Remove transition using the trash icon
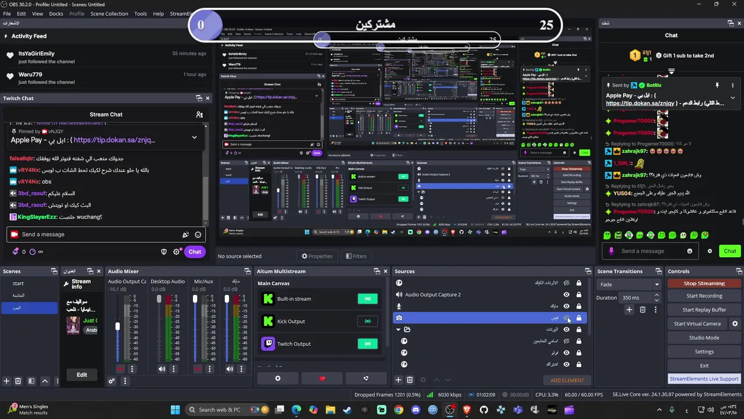The height and width of the screenshot is (419, 744). (x=642, y=310)
